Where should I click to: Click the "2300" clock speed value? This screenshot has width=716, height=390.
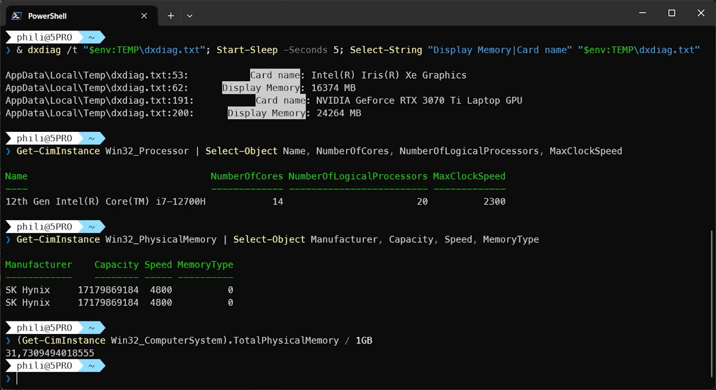pos(495,202)
